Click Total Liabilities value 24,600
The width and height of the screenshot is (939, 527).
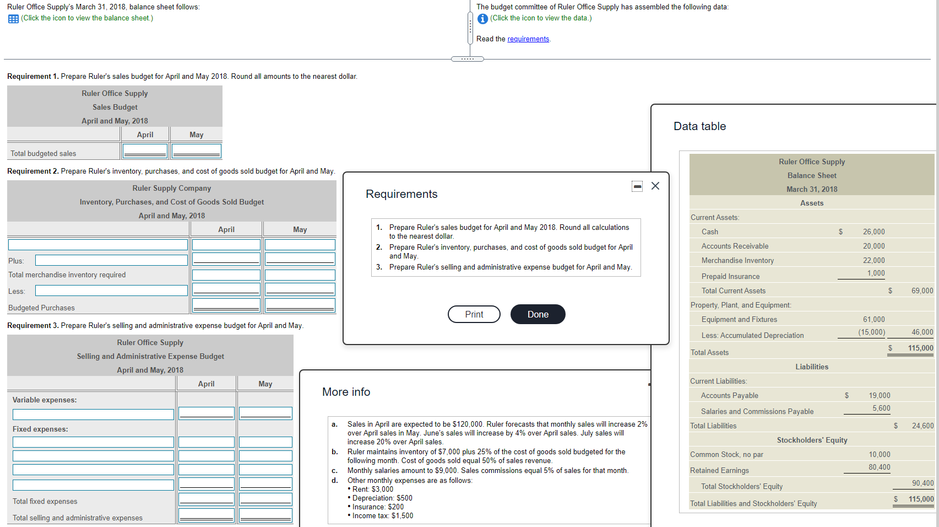922,426
